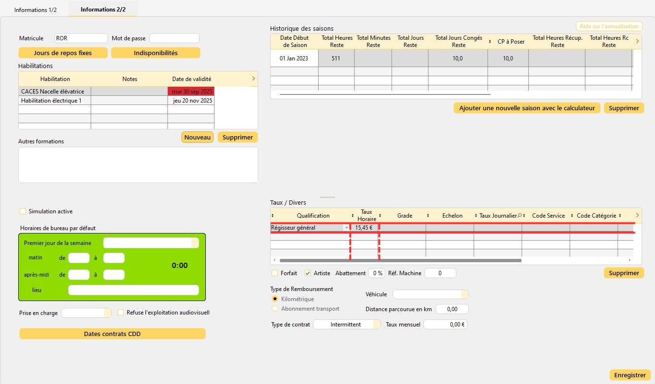Click the right chevron in Historique des saisons header
The height and width of the screenshot is (384, 655).
(x=637, y=41)
